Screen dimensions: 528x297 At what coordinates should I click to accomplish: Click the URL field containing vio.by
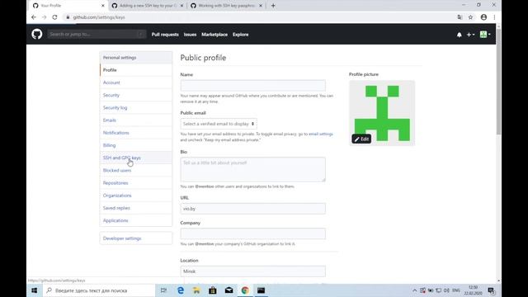(x=253, y=209)
